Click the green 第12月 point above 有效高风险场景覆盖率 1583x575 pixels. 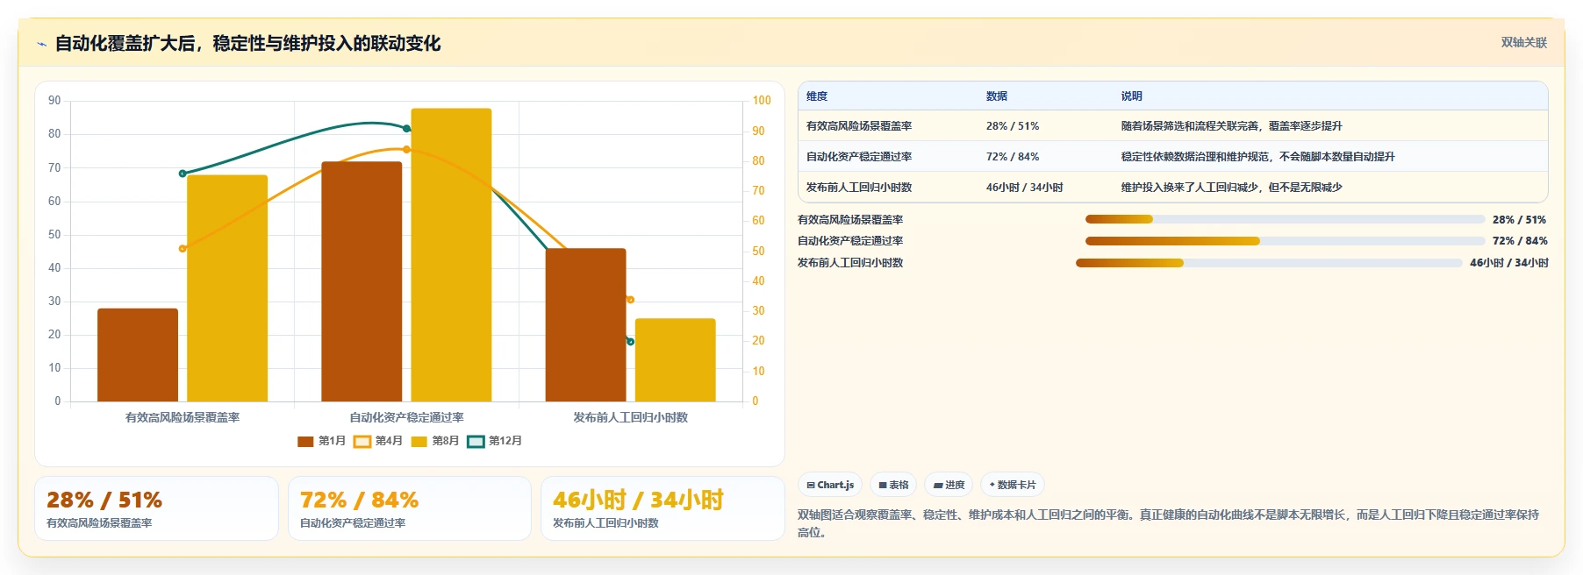pos(183,174)
